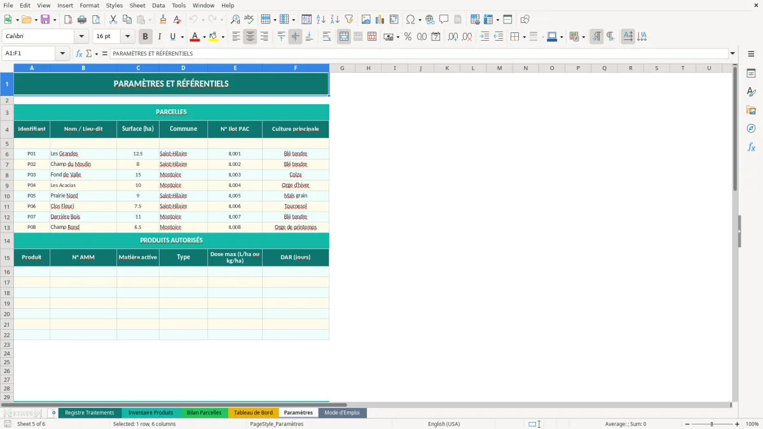This screenshot has height=429, width=763.
Task: Open Find & Replace
Action: 235,20
